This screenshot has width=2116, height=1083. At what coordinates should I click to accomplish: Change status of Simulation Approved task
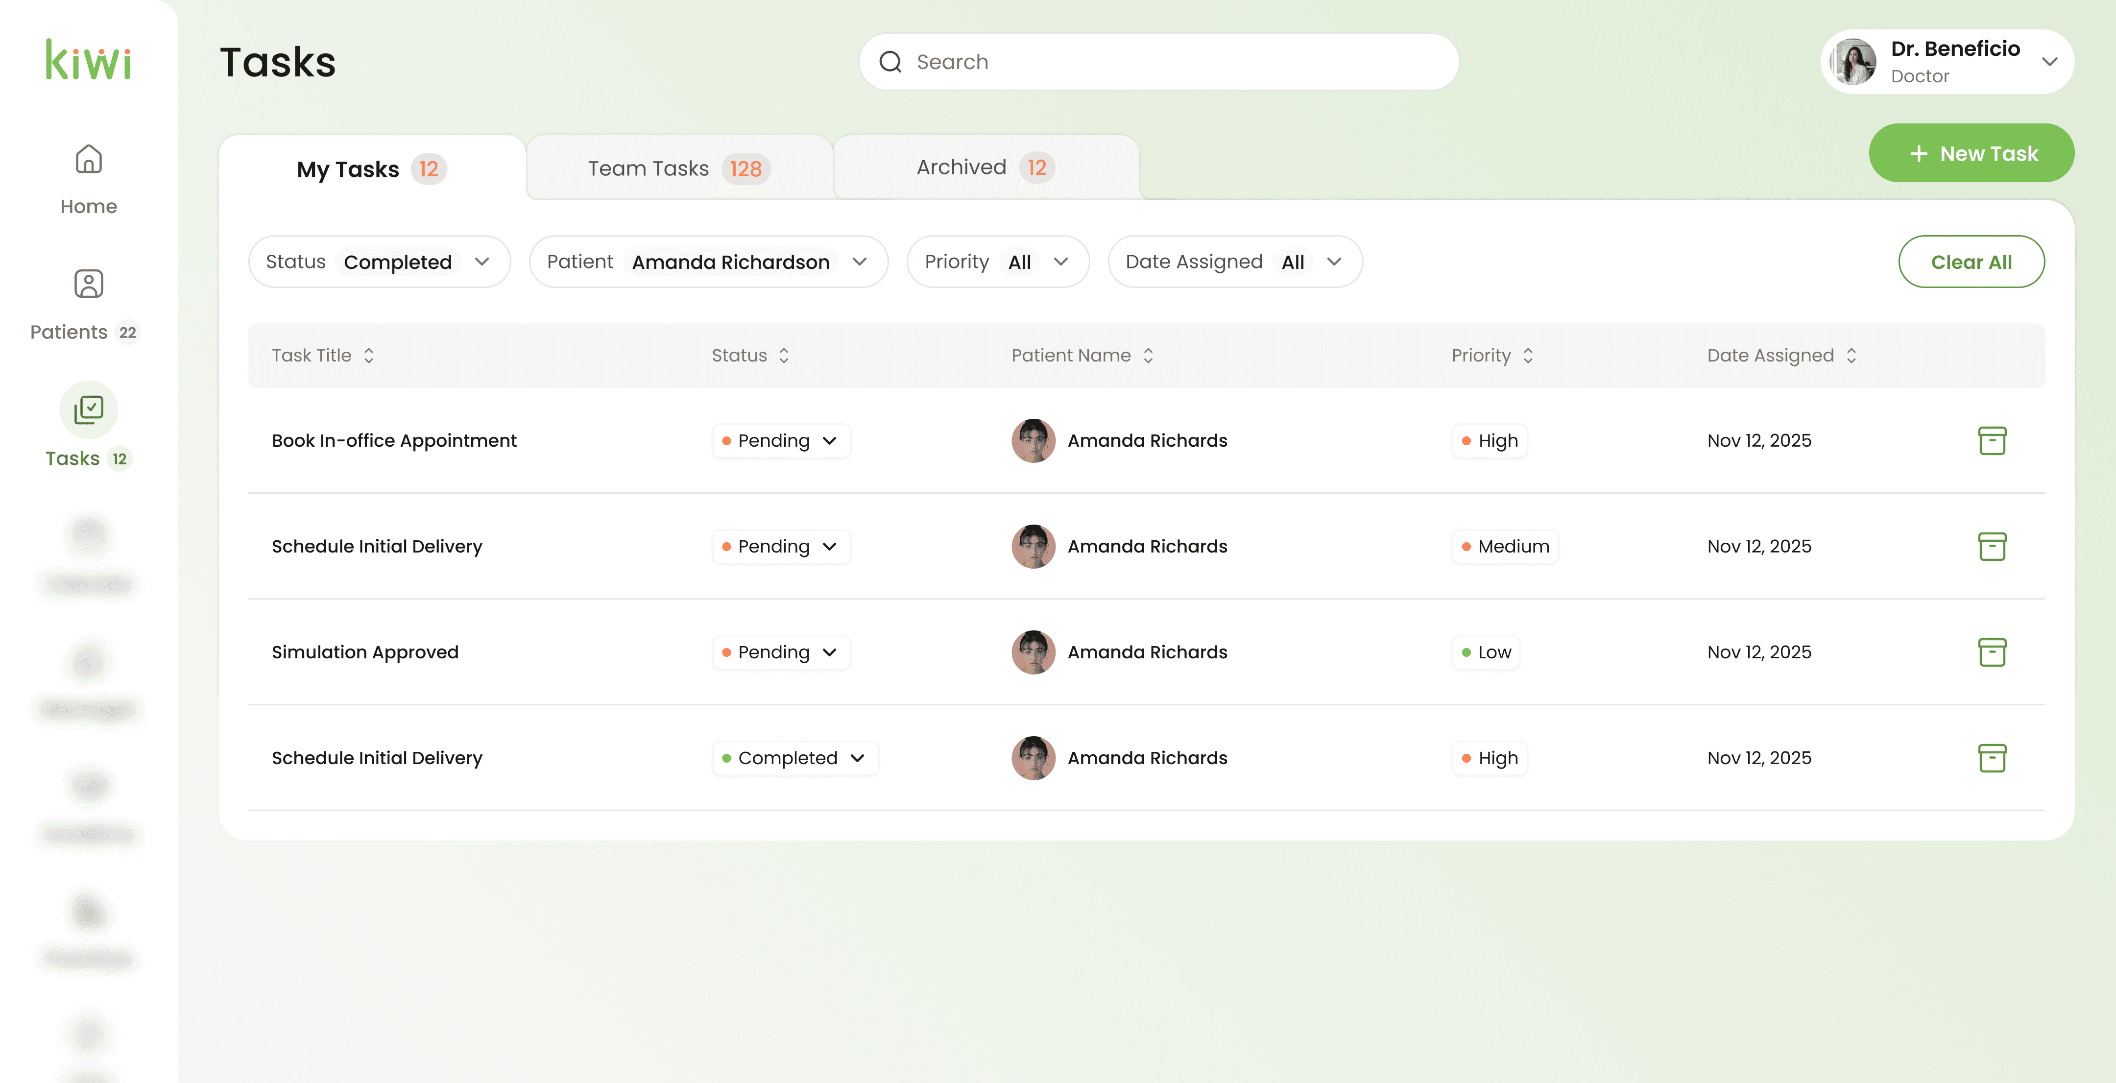(780, 652)
